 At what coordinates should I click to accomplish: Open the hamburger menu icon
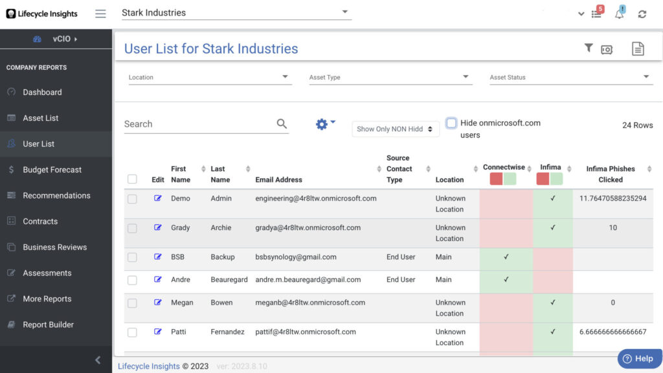pos(100,14)
